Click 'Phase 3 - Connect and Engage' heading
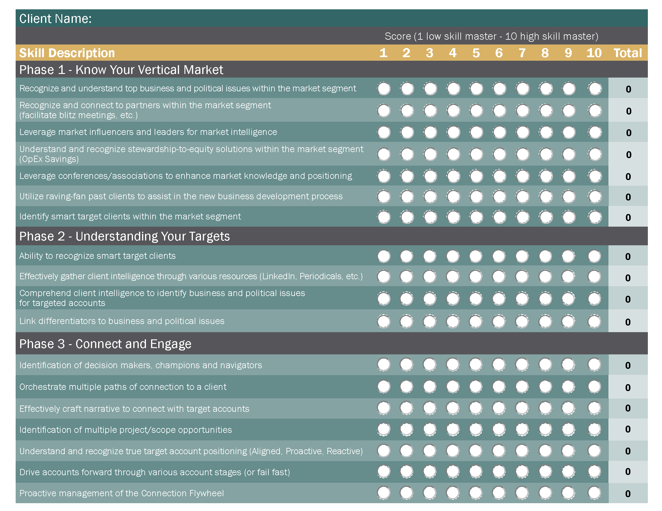 [105, 344]
